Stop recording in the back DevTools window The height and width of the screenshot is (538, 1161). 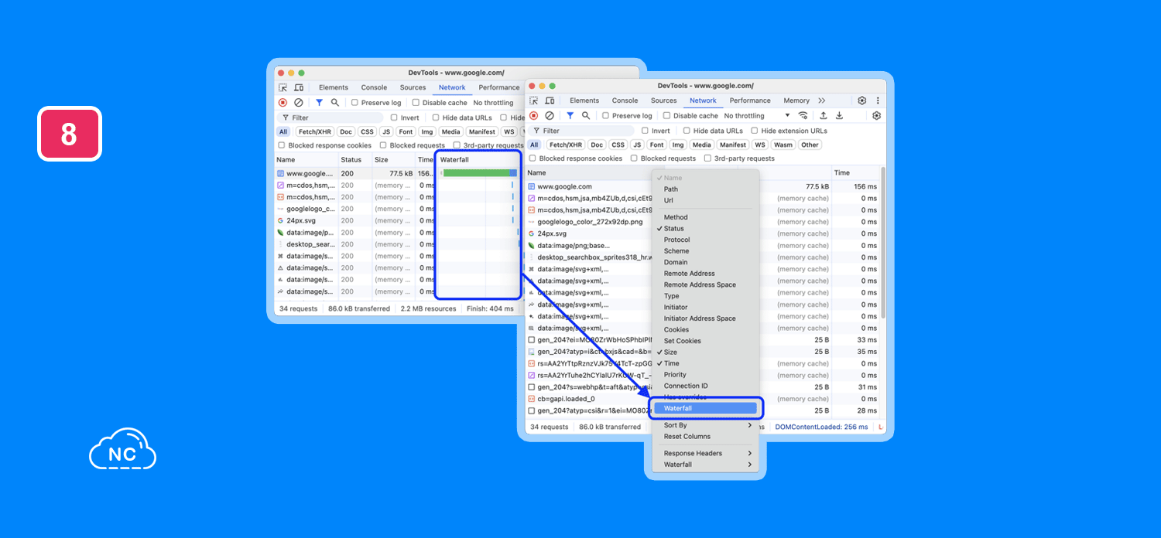pos(283,103)
